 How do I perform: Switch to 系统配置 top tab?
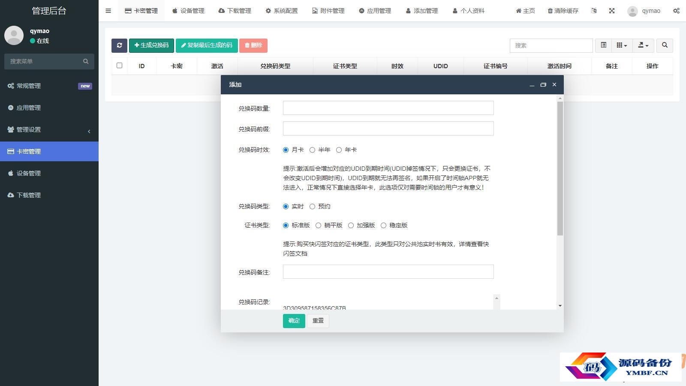[x=281, y=11]
